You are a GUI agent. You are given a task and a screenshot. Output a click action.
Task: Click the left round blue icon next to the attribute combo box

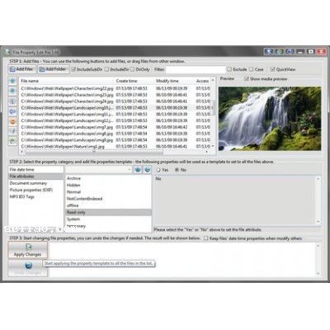point(138,170)
